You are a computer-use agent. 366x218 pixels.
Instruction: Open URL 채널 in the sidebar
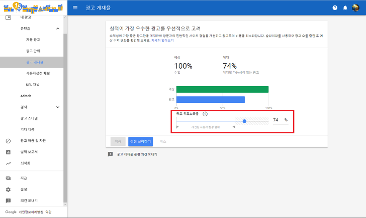pyautogui.click(x=33, y=85)
